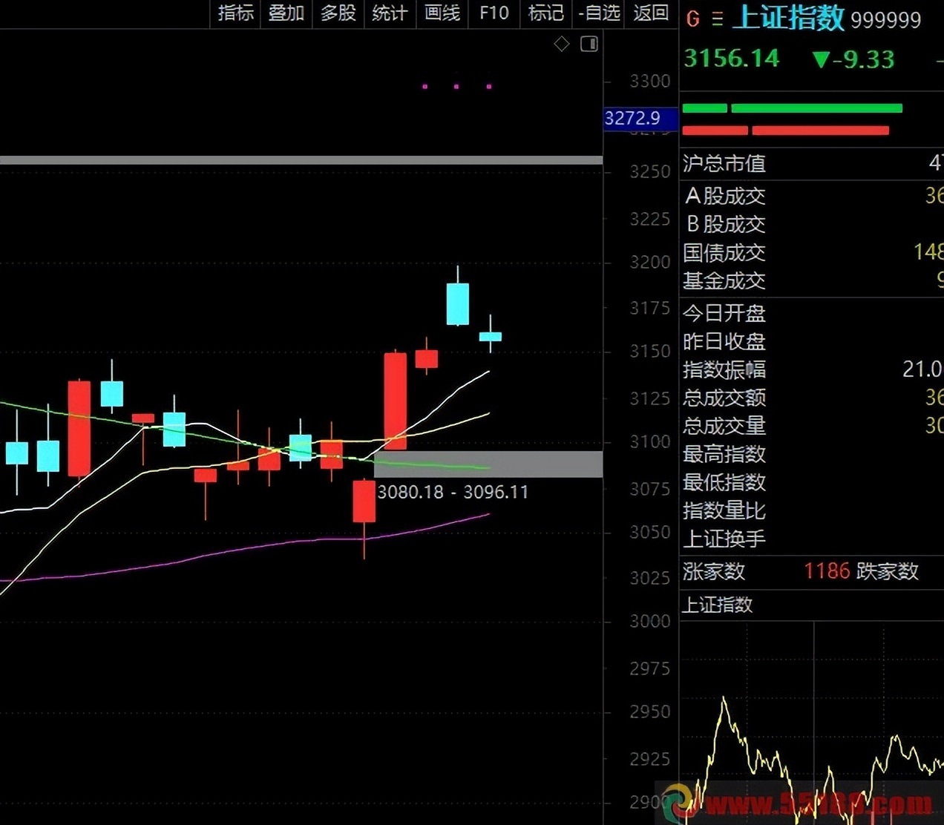Toggle -自选 to remove from watchlist
Screen dimensions: 944x825
598,13
